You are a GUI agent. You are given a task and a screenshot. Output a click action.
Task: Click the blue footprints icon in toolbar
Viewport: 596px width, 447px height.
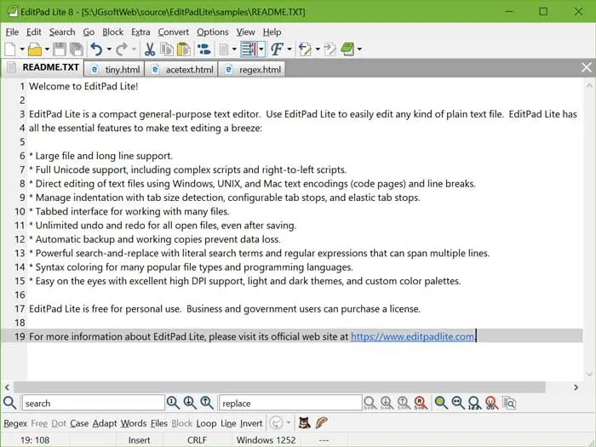pos(204,49)
